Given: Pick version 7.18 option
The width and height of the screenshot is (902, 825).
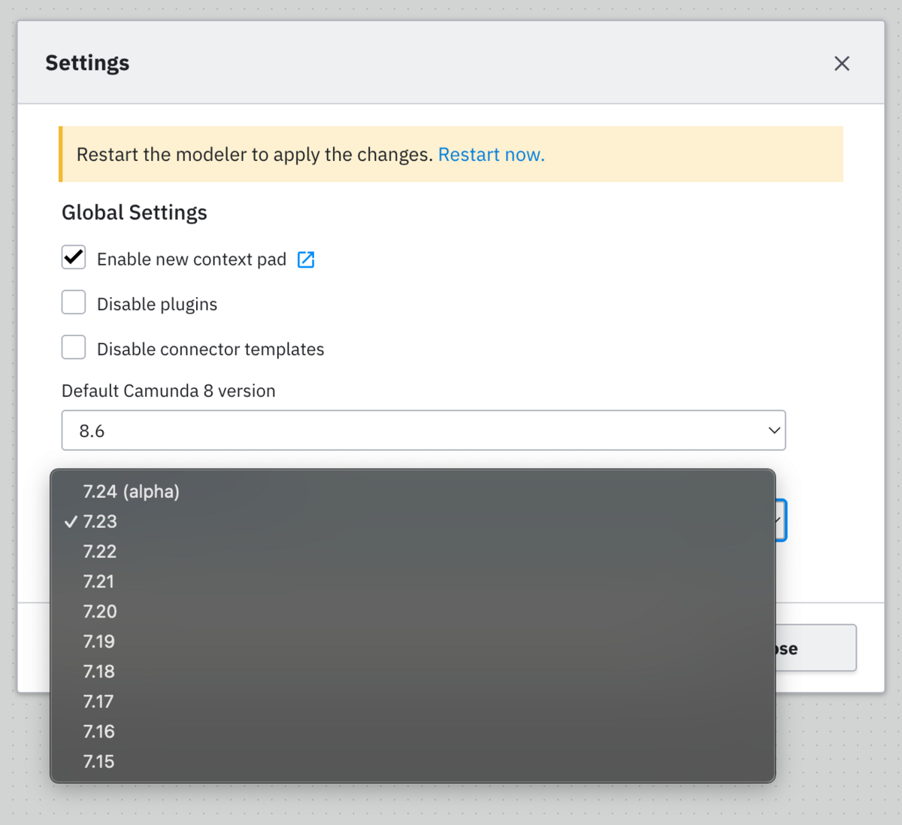Looking at the screenshot, I should point(413,672).
